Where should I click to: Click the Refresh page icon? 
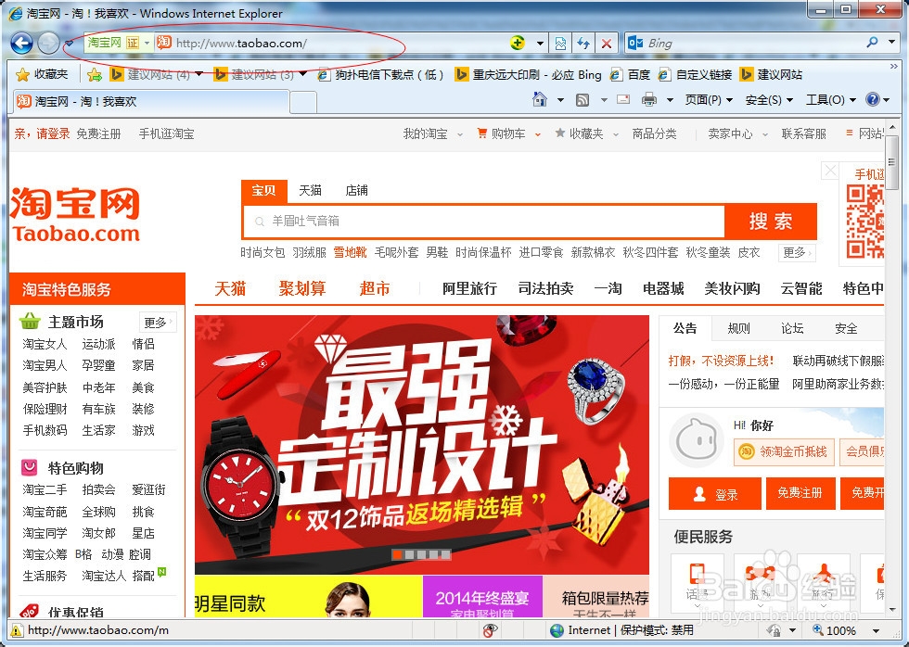(583, 43)
